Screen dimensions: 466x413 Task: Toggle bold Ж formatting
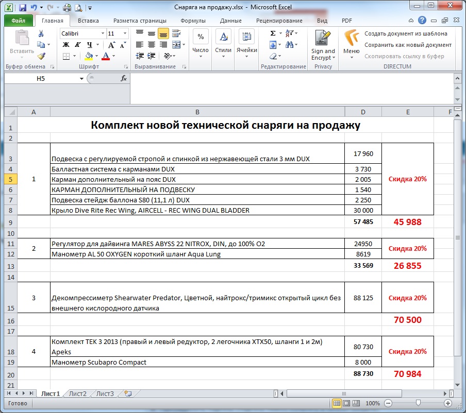tap(65, 45)
